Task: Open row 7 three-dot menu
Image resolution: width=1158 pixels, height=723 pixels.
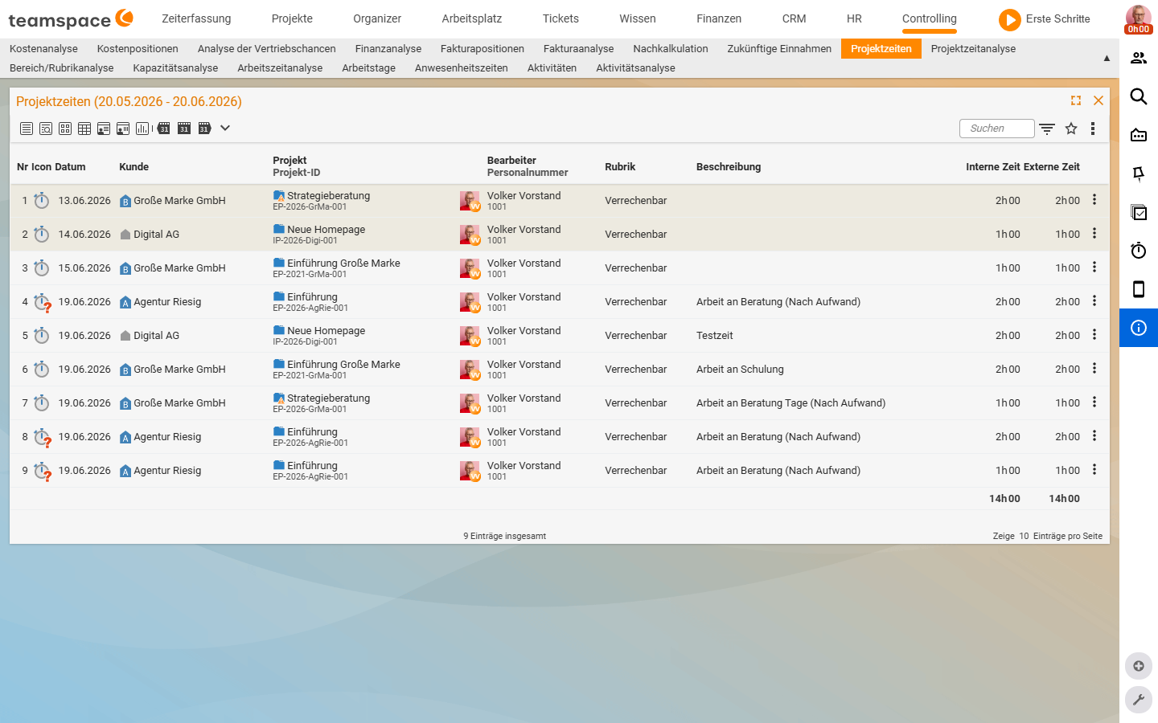Action: pos(1094,402)
